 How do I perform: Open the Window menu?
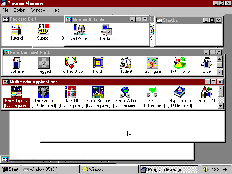38,10
